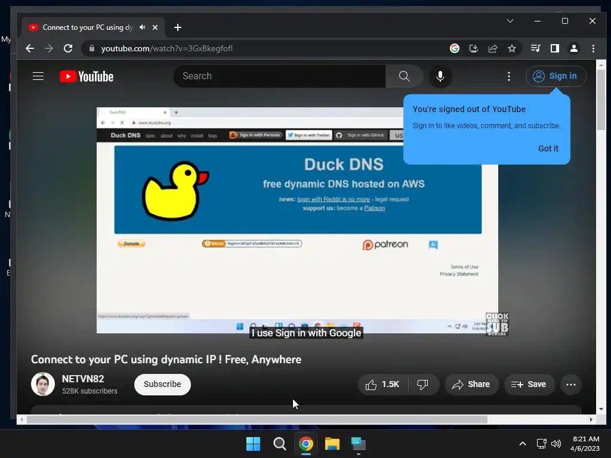Click the vertical scrollbar down arrow
611x458 pixels.
(601, 409)
